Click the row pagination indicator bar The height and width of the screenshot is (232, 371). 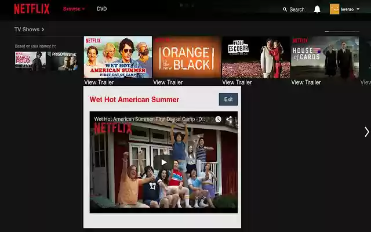click(342, 31)
